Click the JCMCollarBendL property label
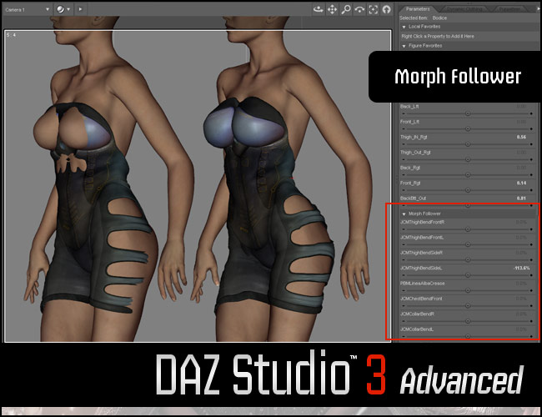 click(417, 329)
